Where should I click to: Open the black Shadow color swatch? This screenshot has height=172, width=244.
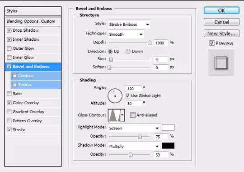168,146
